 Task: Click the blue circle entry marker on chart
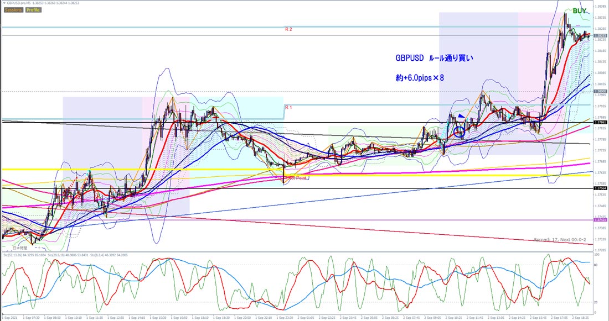click(459, 132)
